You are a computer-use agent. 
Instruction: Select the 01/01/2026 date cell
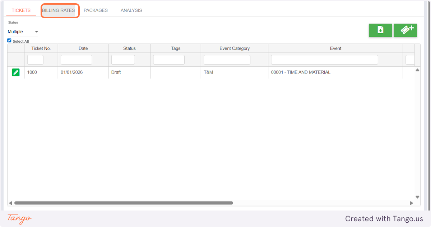83,72
